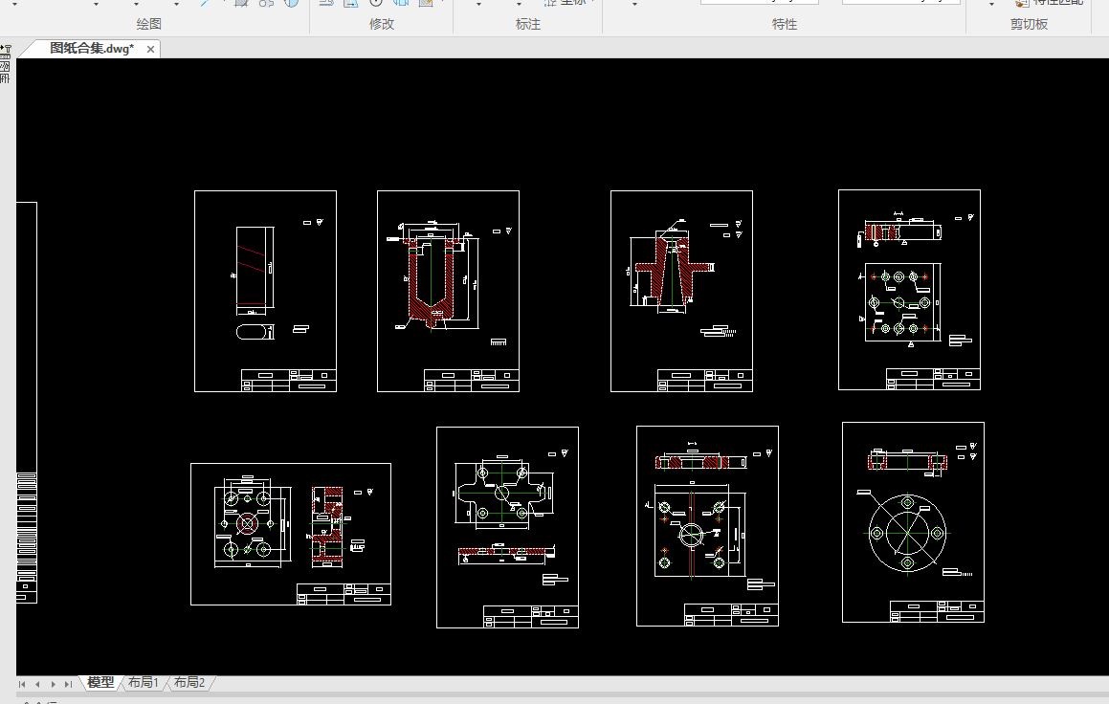The width and height of the screenshot is (1109, 704).
Task: Select the 模型 model space tab
Action: [x=100, y=682]
